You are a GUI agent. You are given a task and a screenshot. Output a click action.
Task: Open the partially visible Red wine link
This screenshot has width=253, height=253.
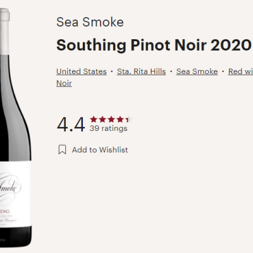tap(240, 71)
